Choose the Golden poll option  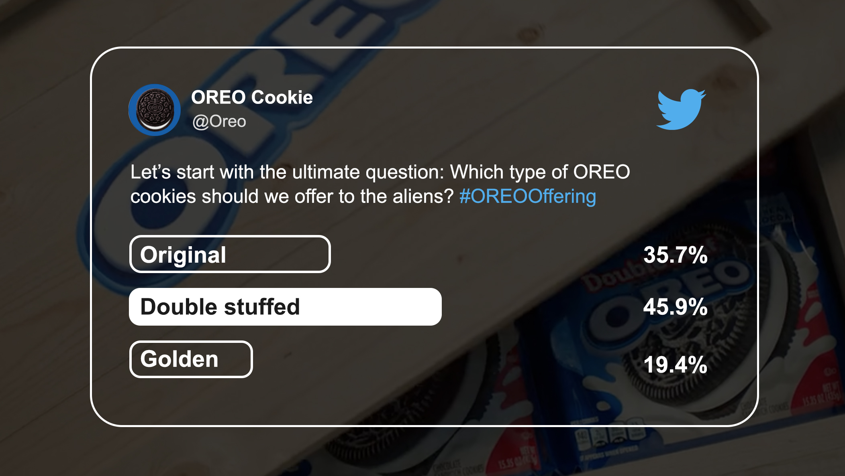click(x=191, y=359)
